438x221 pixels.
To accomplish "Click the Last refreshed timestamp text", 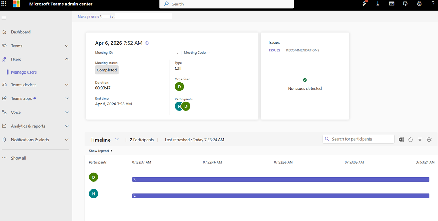I will coord(194,140).
